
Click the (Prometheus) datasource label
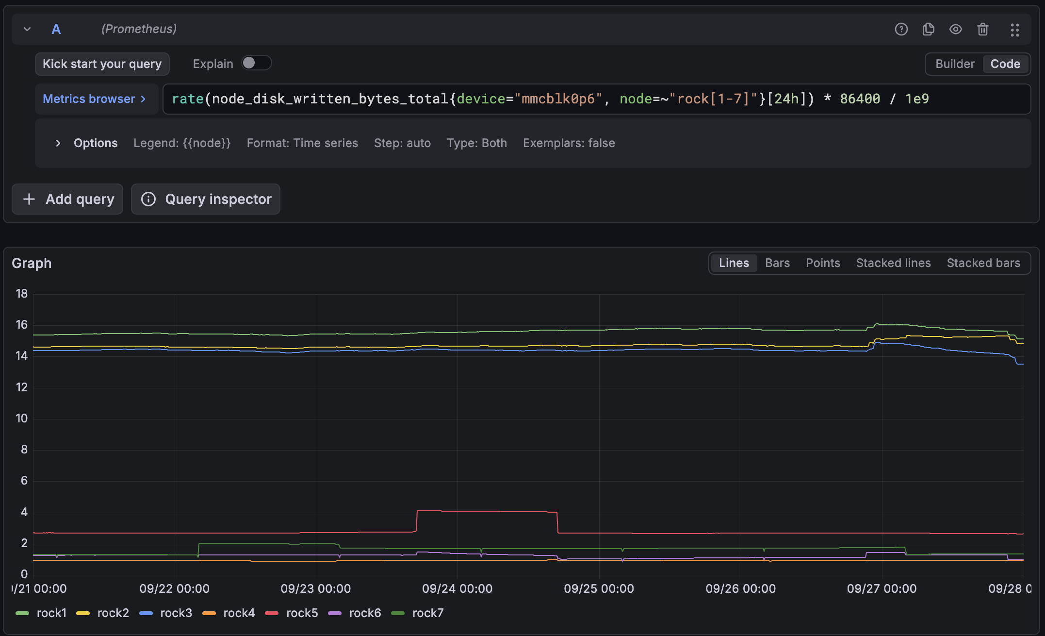(139, 29)
